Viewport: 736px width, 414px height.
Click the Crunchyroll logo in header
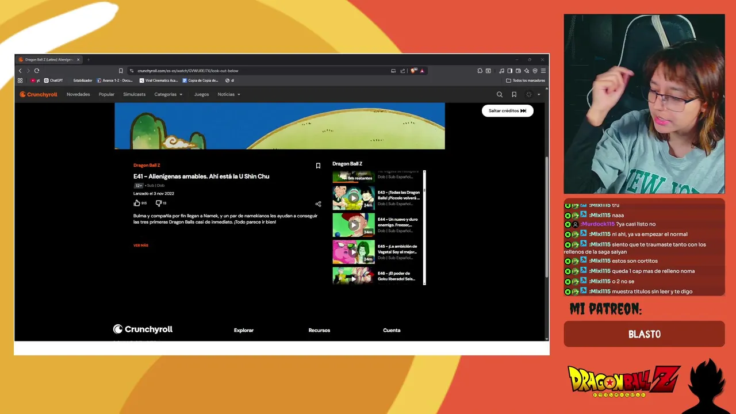click(39, 94)
